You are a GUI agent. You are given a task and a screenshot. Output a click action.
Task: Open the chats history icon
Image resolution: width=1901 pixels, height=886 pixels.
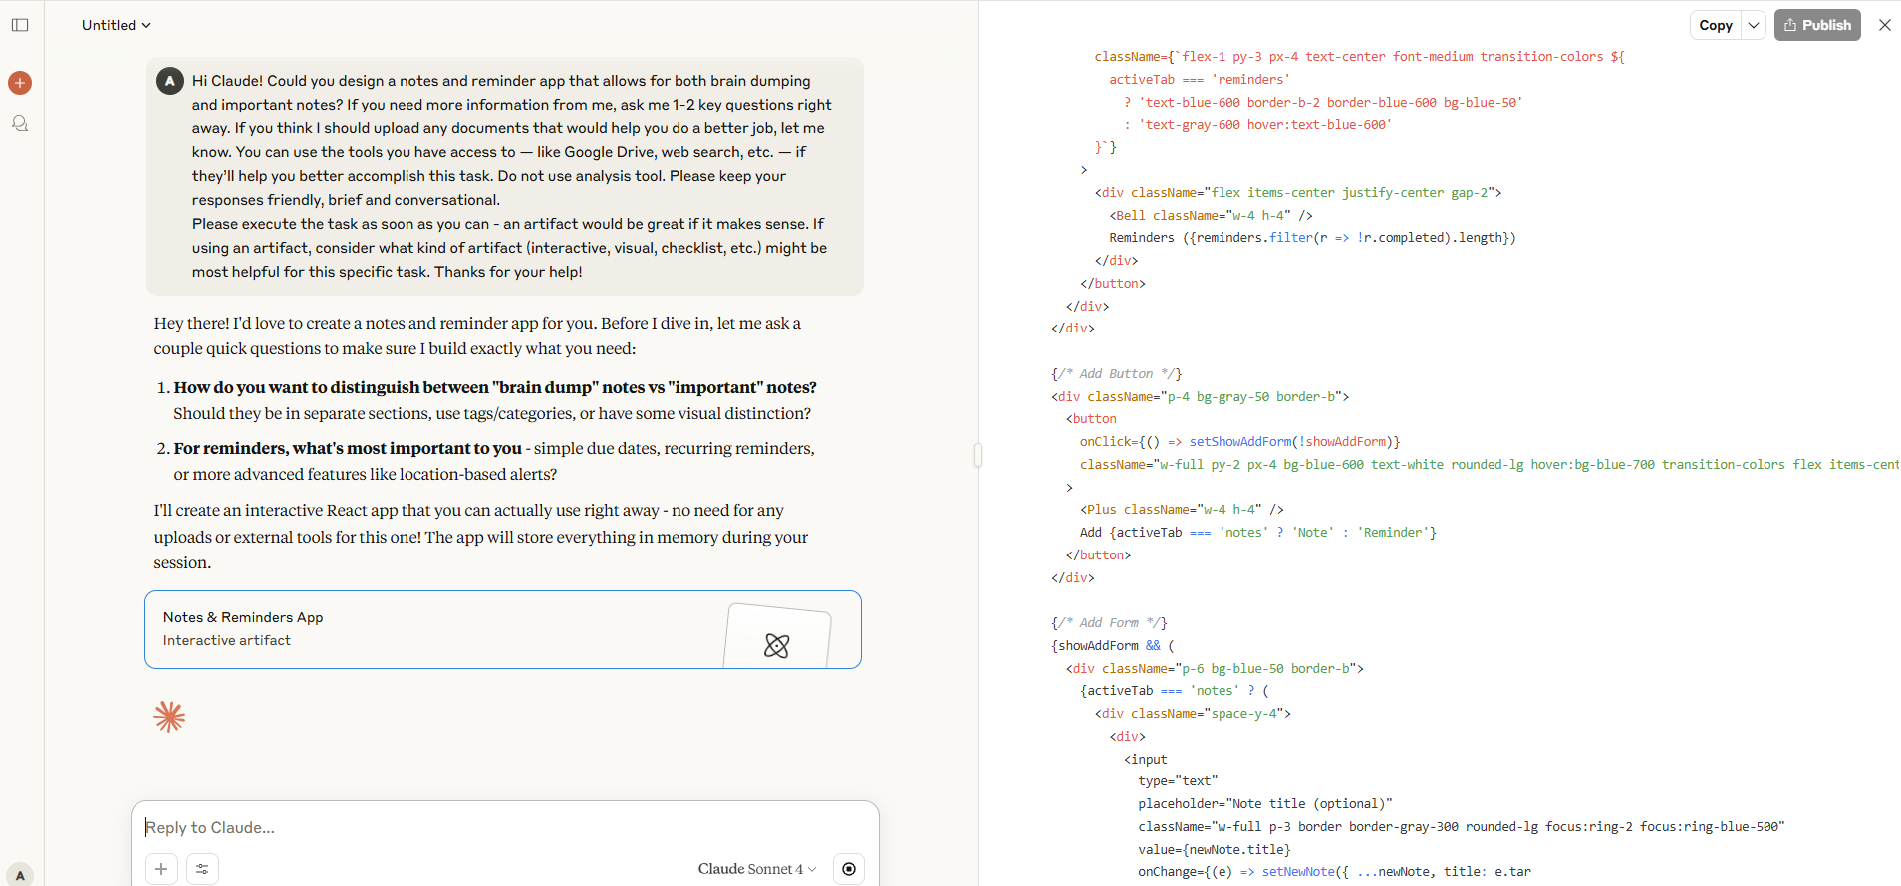tap(20, 124)
